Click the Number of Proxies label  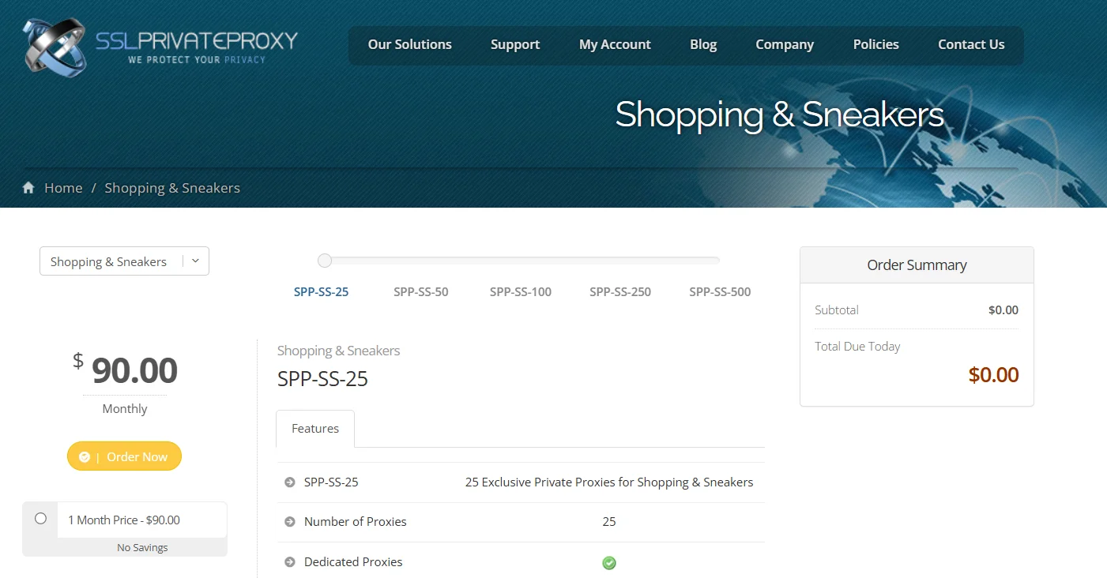(356, 522)
